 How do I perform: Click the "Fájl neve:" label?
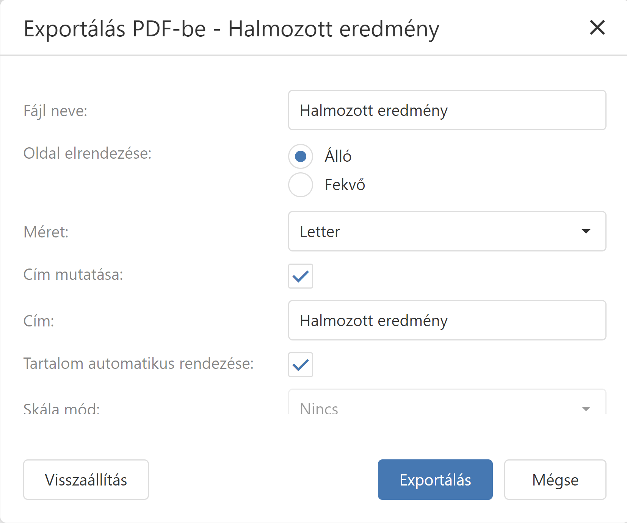[55, 111]
